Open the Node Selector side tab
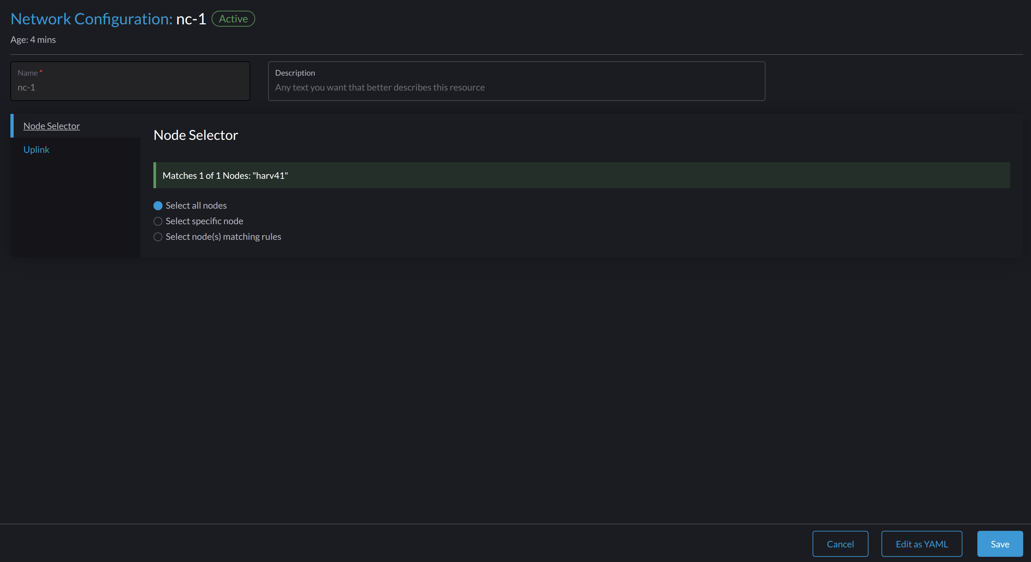 click(x=52, y=126)
